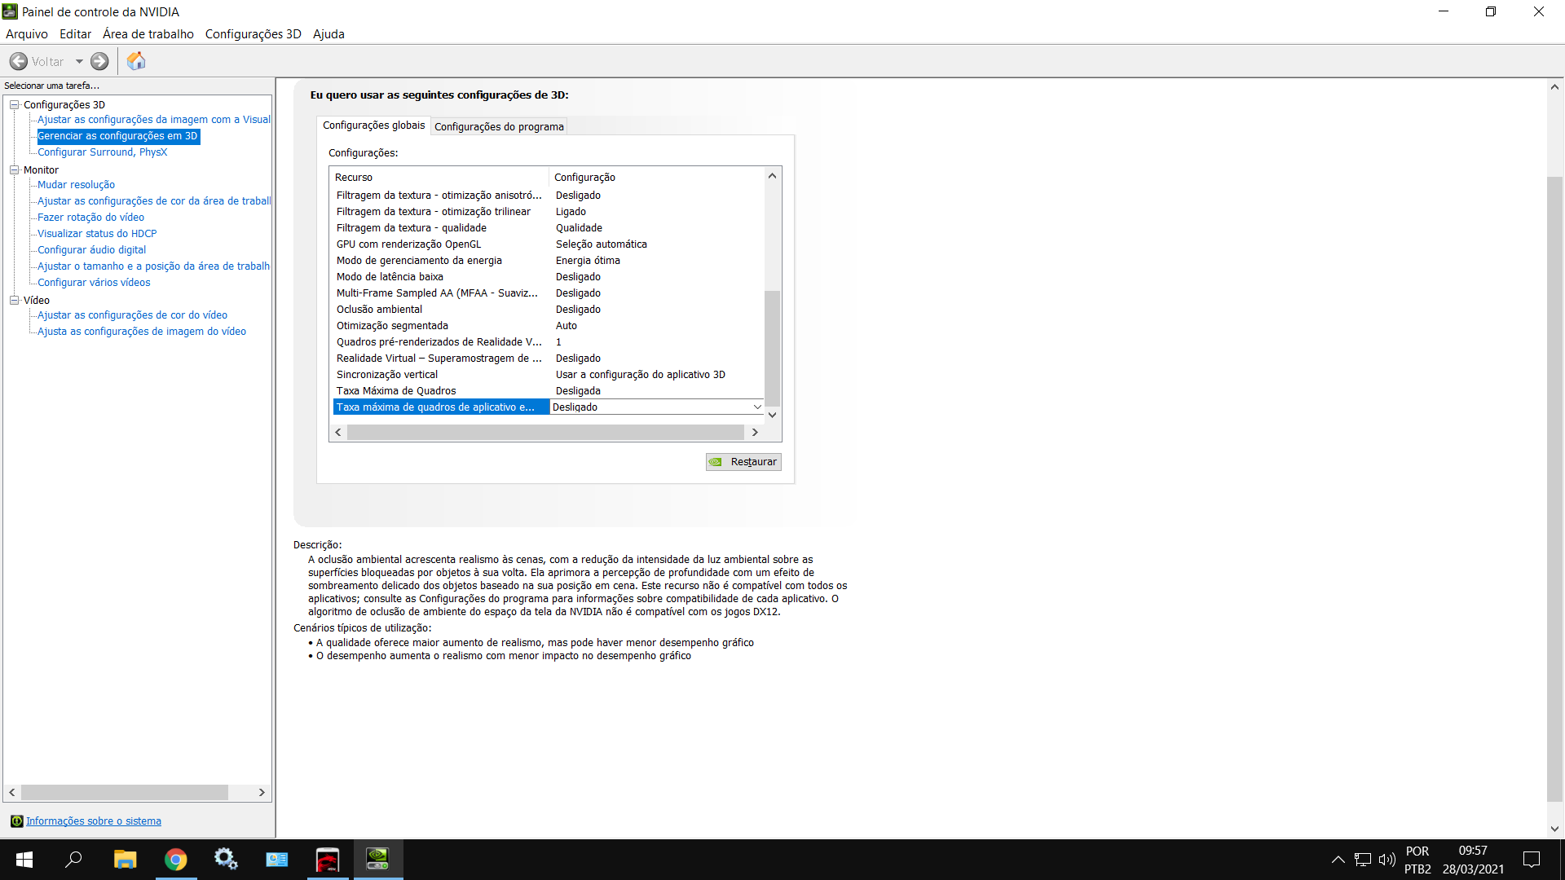
Task: Select the Sincronização vertical row
Action: [548, 375]
